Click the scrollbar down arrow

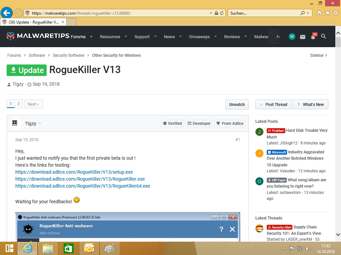(x=338, y=235)
